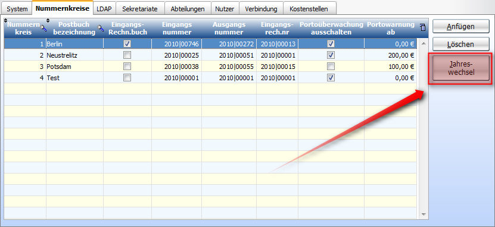Click Nummernkreis cell 3 of Potsdam
Image resolution: width=495 pixels, height=227 pixels.
pos(25,67)
